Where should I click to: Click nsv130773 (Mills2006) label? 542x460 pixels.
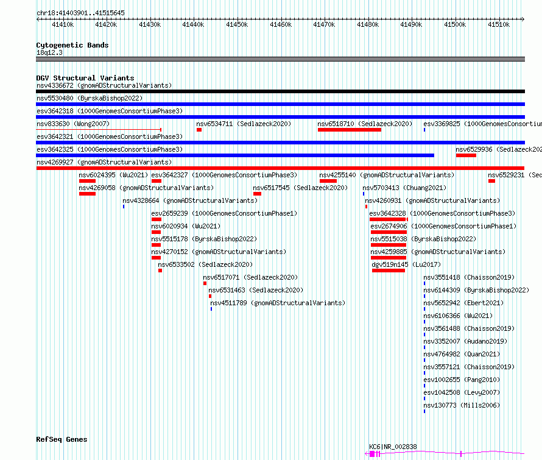tap(462, 405)
